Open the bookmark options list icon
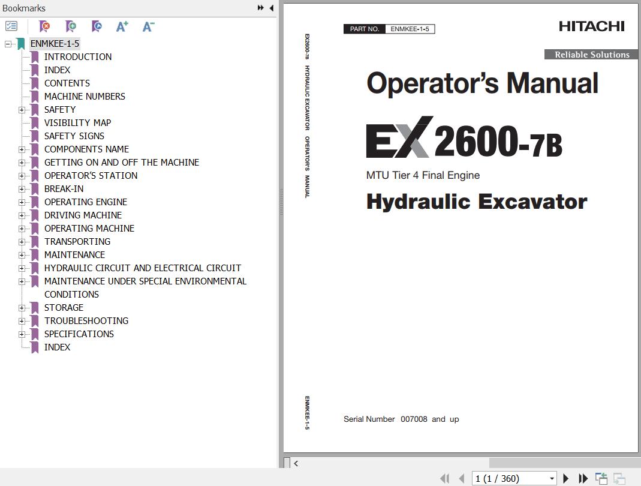Screen dimensions: 641x486 coord(11,26)
